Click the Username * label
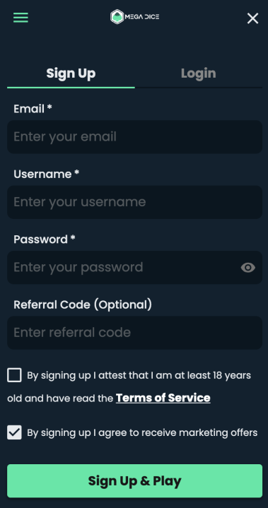Viewport: 268px width, 508px height. tap(47, 175)
